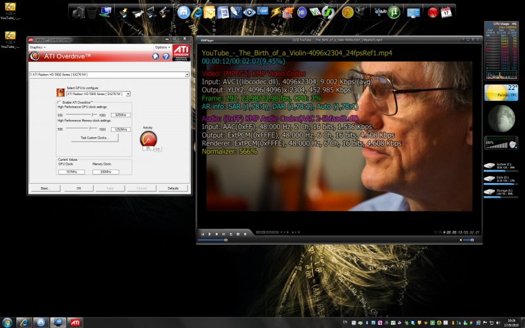
Task: Click the Basic button in Catalyst
Action: coord(45,188)
